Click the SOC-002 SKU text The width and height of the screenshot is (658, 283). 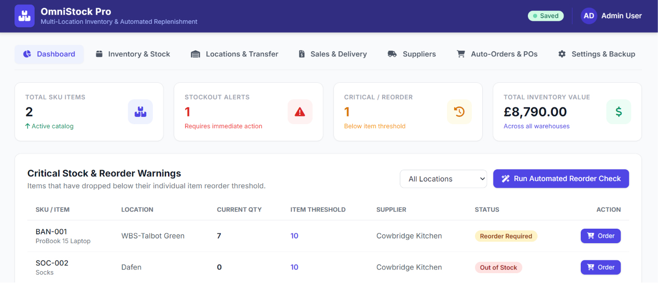point(52,263)
